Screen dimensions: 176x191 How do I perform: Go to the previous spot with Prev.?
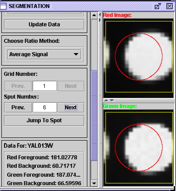click(x=18, y=108)
